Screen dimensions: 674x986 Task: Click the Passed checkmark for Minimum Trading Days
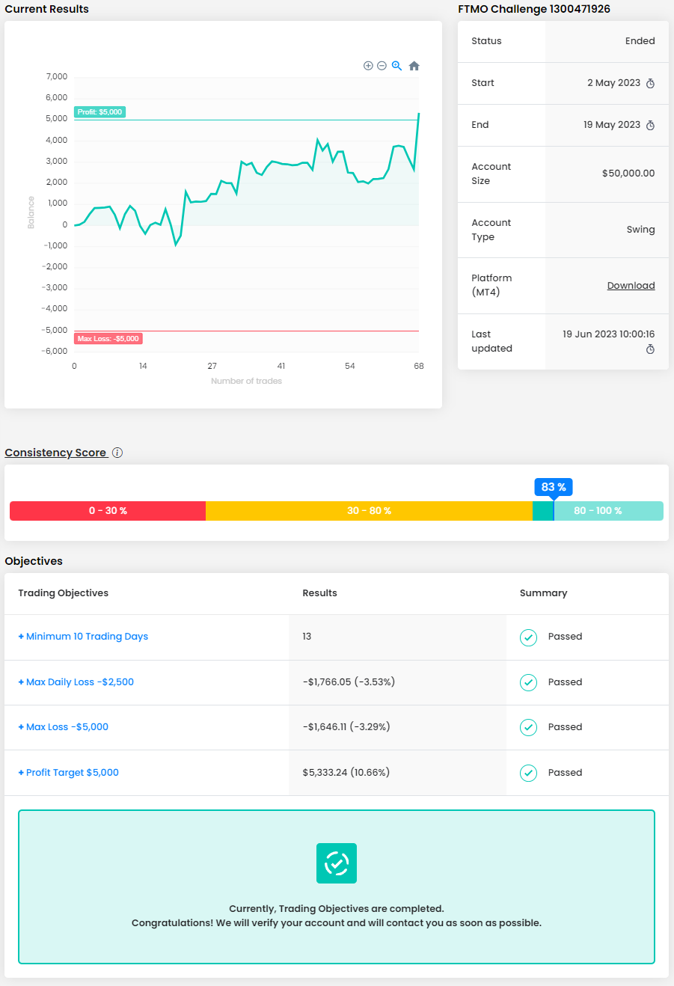(x=528, y=637)
